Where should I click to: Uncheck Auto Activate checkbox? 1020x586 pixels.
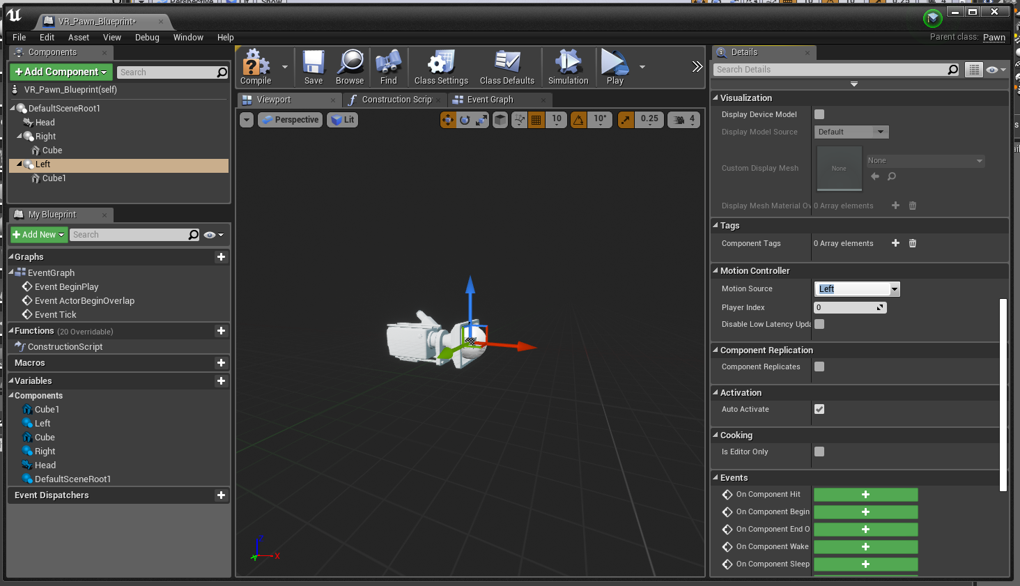tap(819, 409)
